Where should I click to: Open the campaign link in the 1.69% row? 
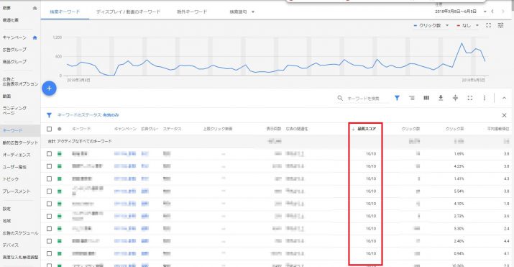click(x=125, y=154)
